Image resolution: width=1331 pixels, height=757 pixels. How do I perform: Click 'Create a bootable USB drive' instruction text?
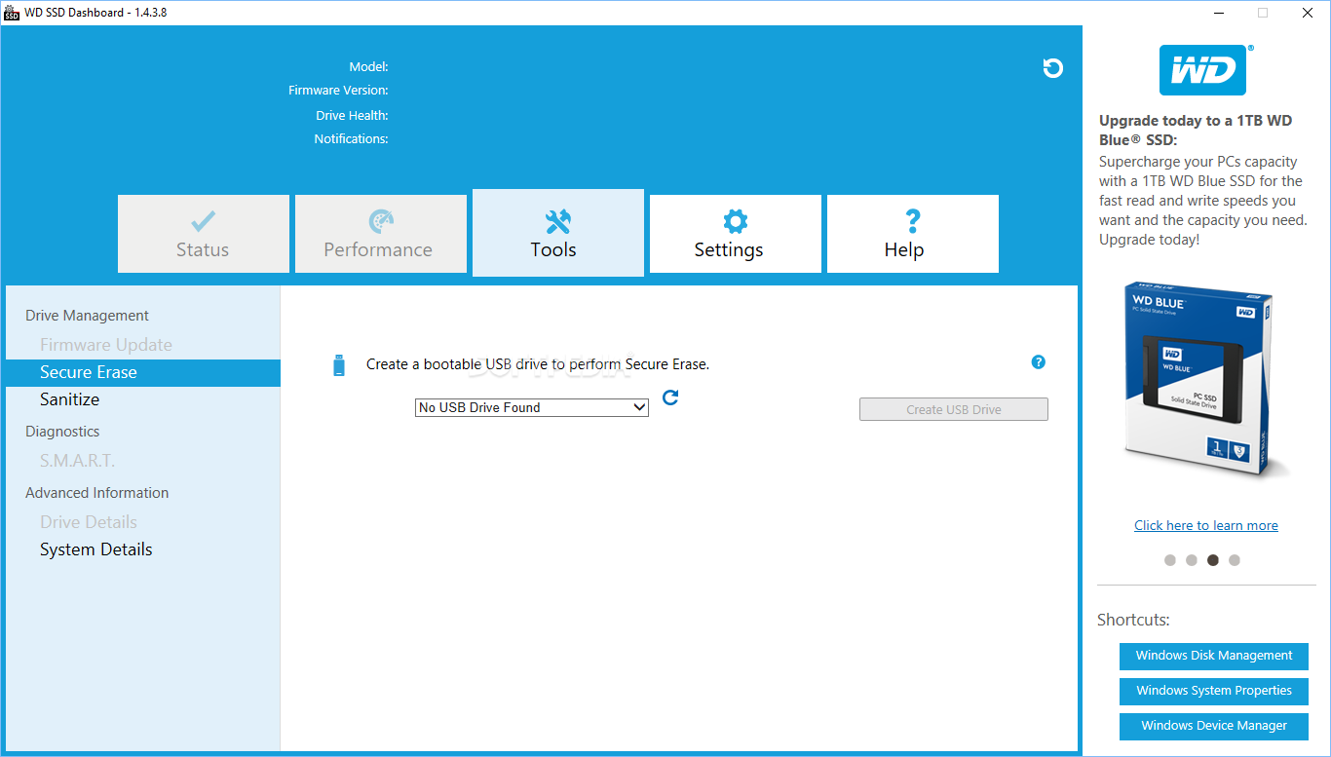tap(538, 364)
